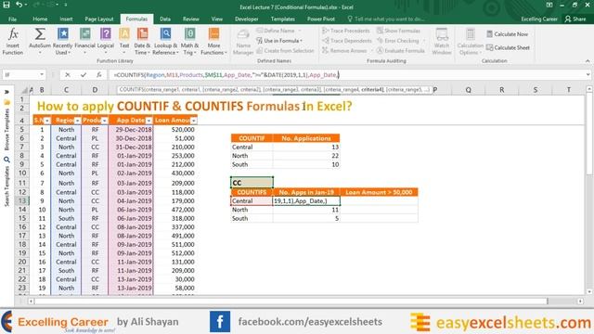594x334 pixels.
Task: Click the Search Templates magnifier icon
Action: [6, 160]
